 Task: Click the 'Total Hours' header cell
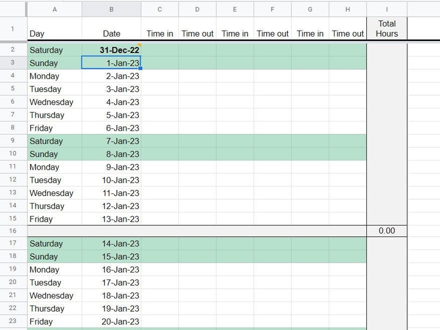point(387,28)
